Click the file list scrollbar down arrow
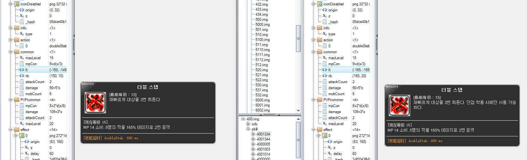This screenshot has height=160, width=527. point(298,111)
